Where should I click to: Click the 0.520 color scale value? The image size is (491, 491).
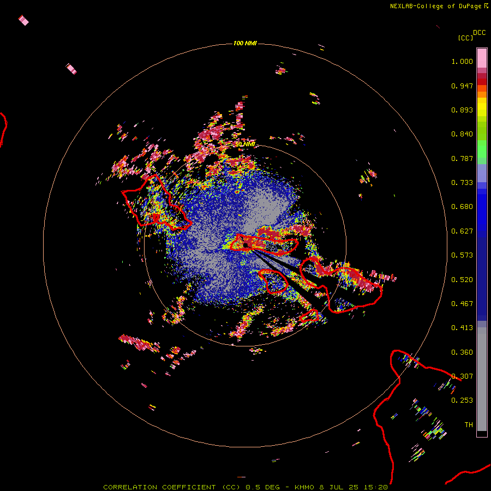[462, 280]
